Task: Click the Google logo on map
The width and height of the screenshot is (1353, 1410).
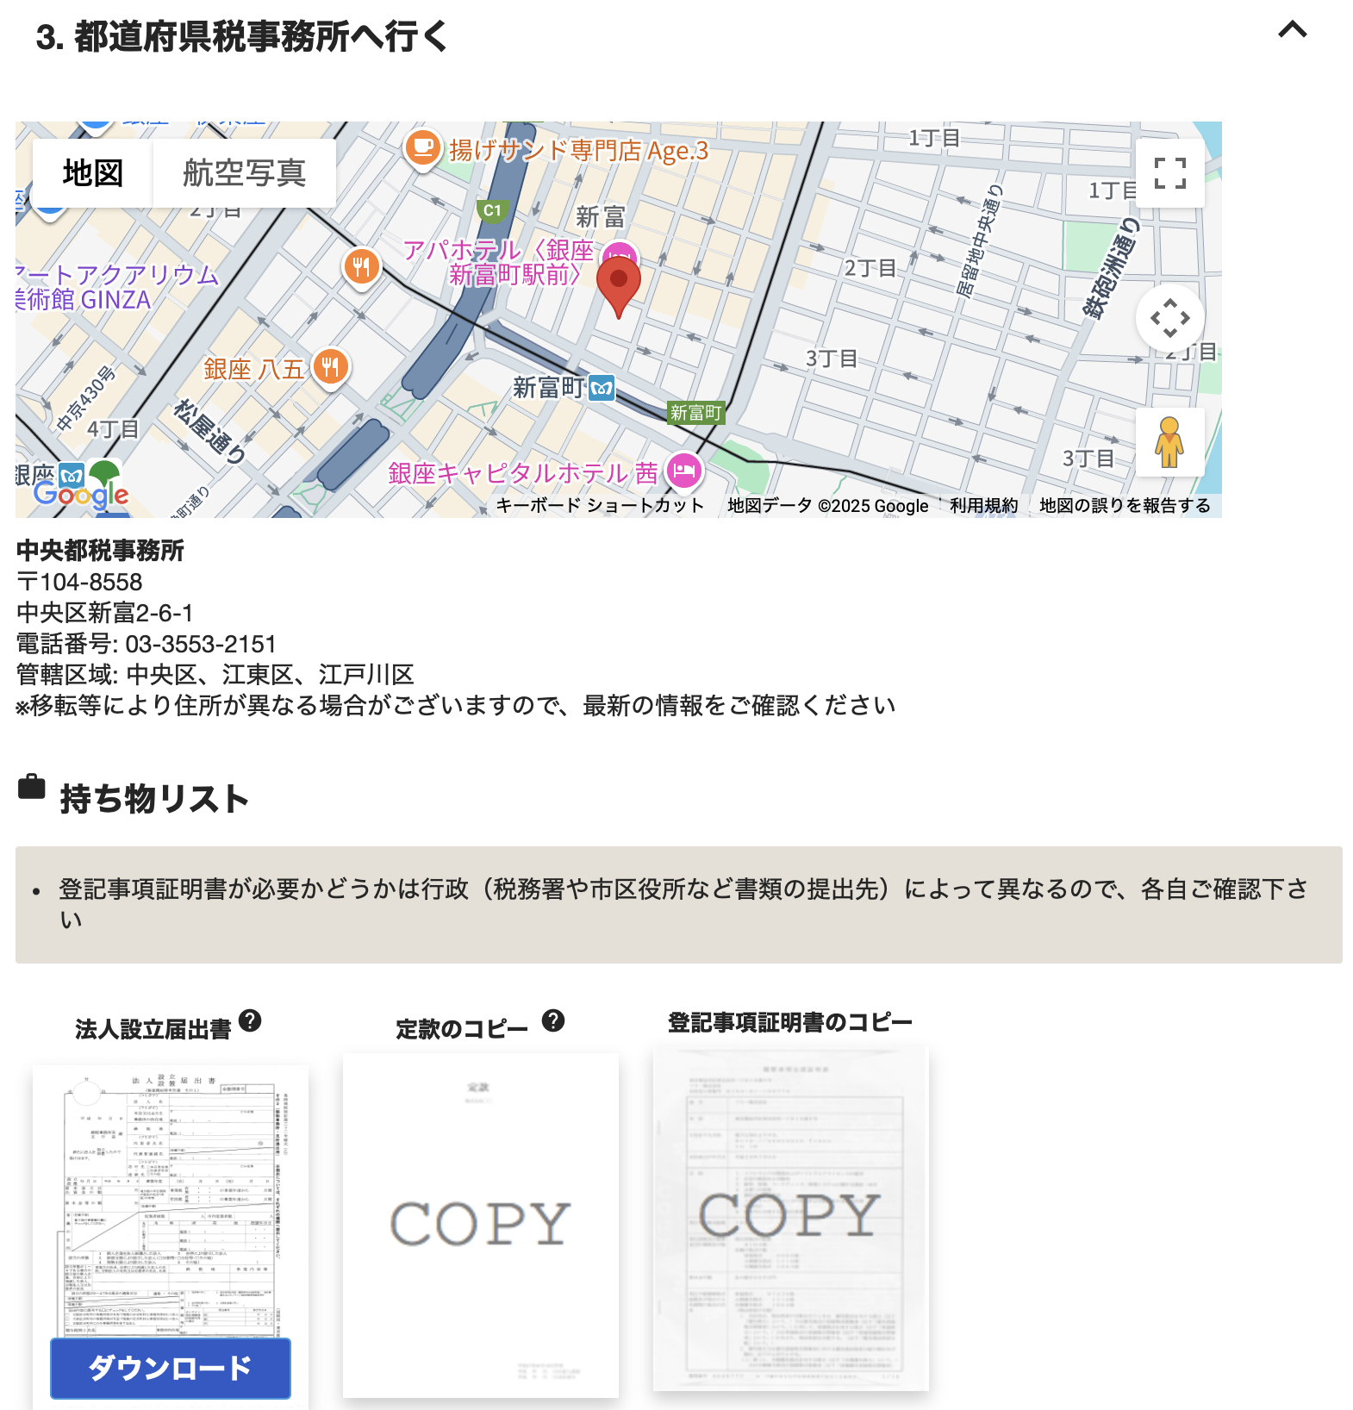Action: point(81,494)
